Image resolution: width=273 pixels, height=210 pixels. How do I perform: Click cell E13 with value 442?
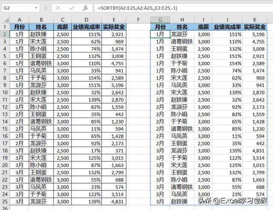tap(114, 115)
